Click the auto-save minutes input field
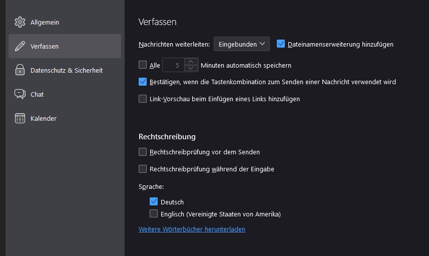 click(x=174, y=65)
